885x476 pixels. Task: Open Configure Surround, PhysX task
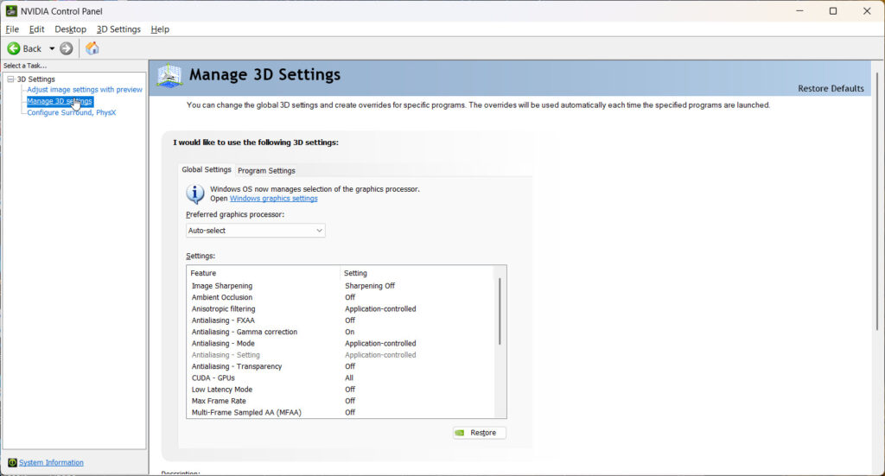72,112
